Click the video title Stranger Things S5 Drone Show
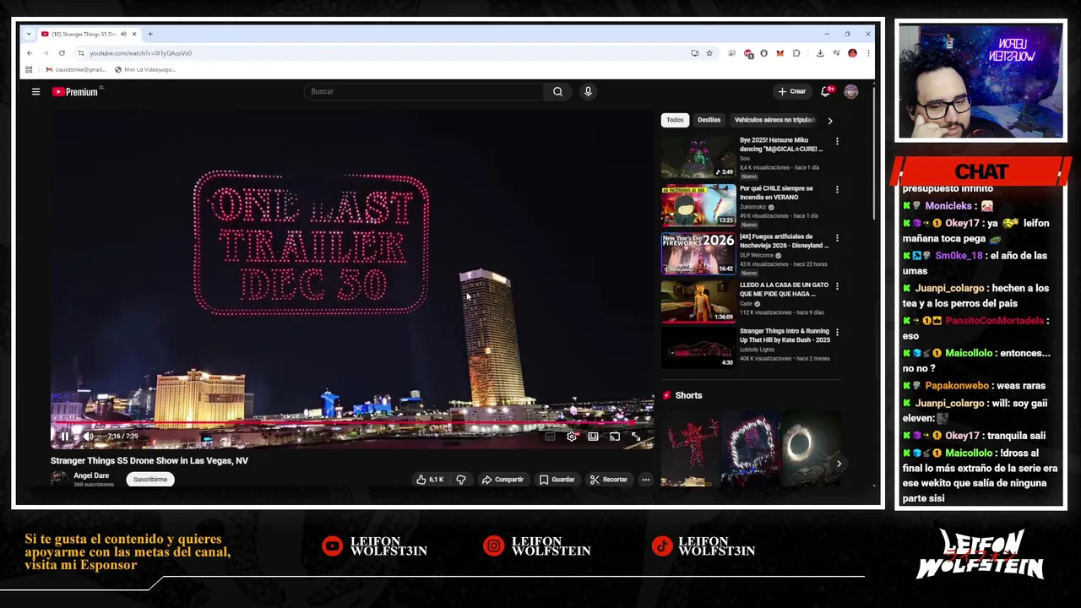The width and height of the screenshot is (1081, 608). pyautogui.click(x=149, y=461)
